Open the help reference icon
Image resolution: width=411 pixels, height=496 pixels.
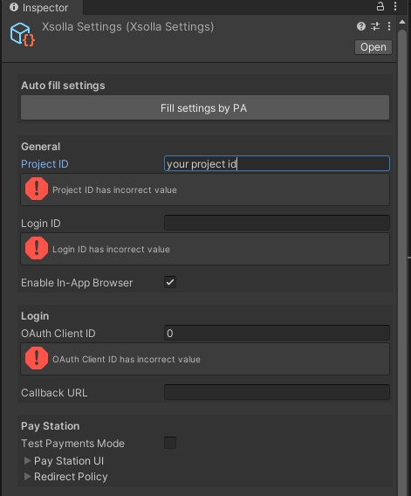click(x=361, y=26)
